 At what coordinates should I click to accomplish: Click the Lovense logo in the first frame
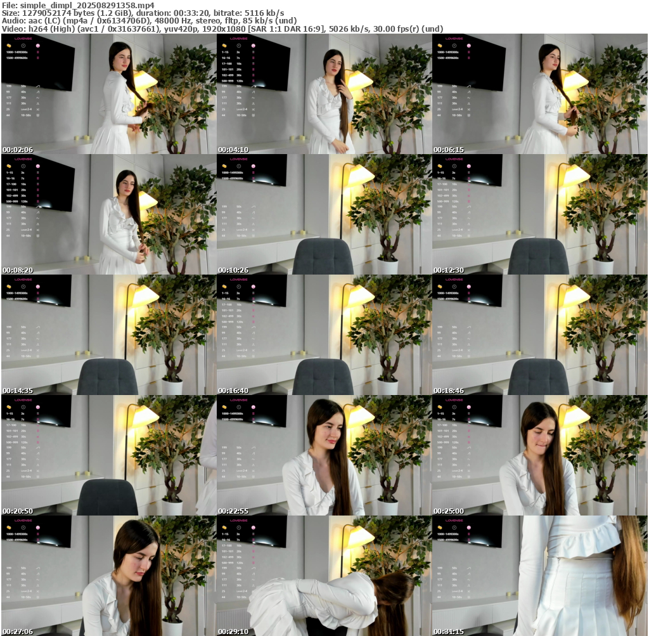pos(24,38)
